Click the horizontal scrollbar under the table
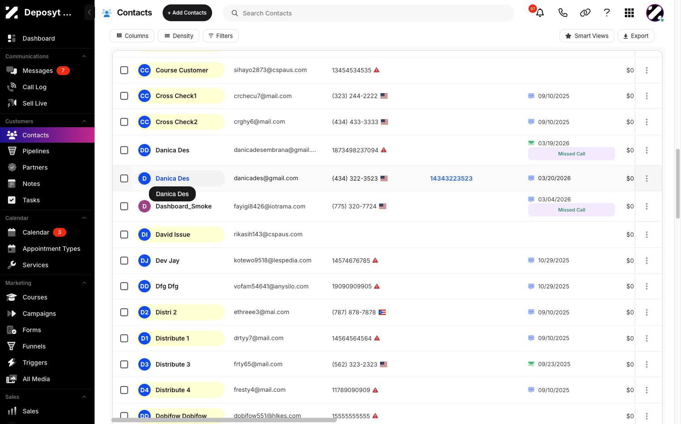Image resolution: width=681 pixels, height=424 pixels. (224, 420)
